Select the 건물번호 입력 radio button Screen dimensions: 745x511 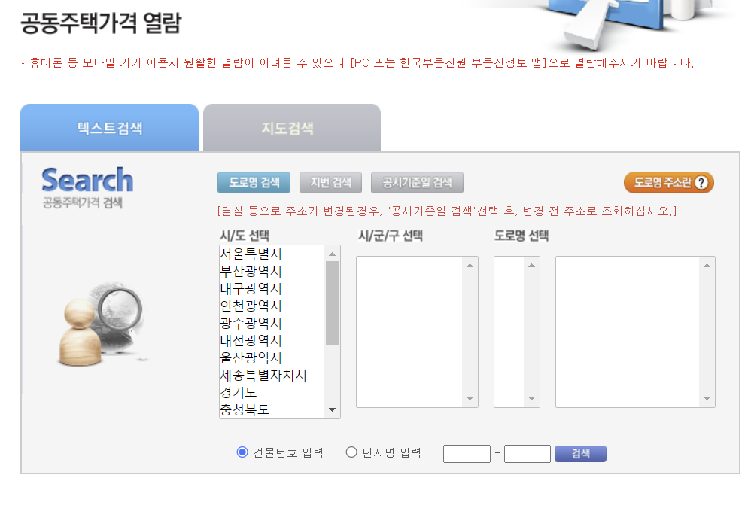pyautogui.click(x=242, y=452)
